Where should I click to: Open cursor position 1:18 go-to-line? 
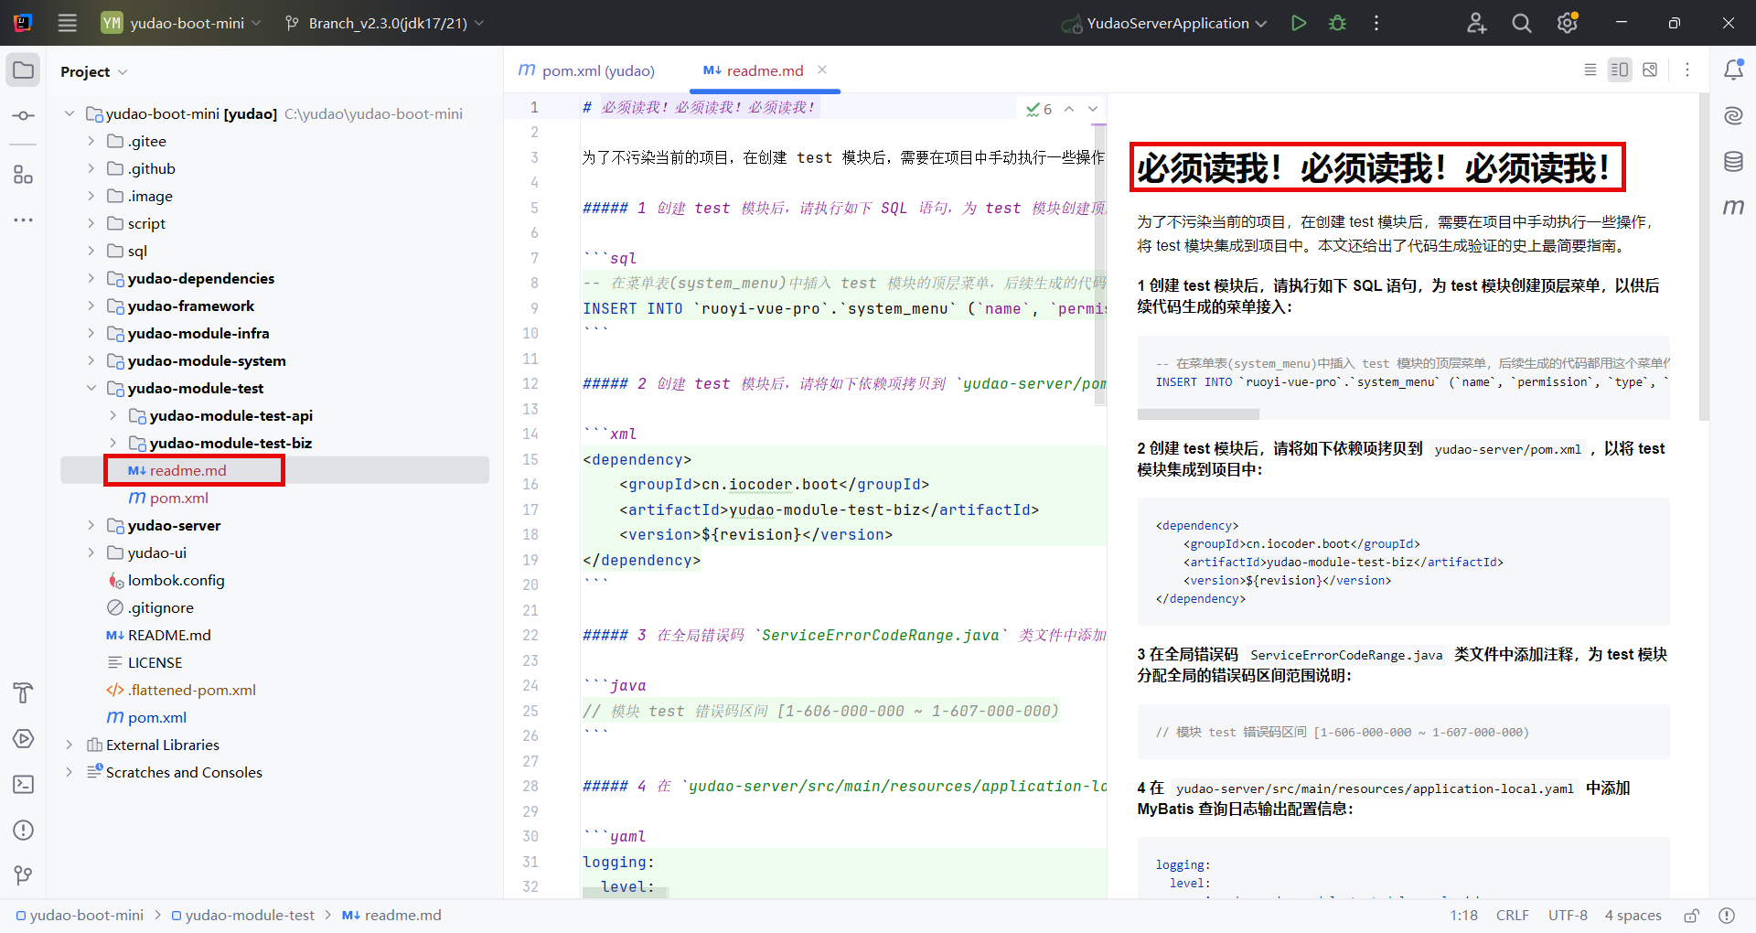coord(1463,915)
